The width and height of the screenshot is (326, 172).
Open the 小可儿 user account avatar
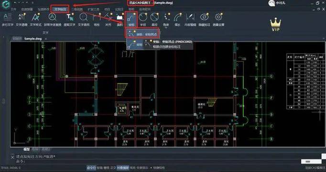[272, 3]
